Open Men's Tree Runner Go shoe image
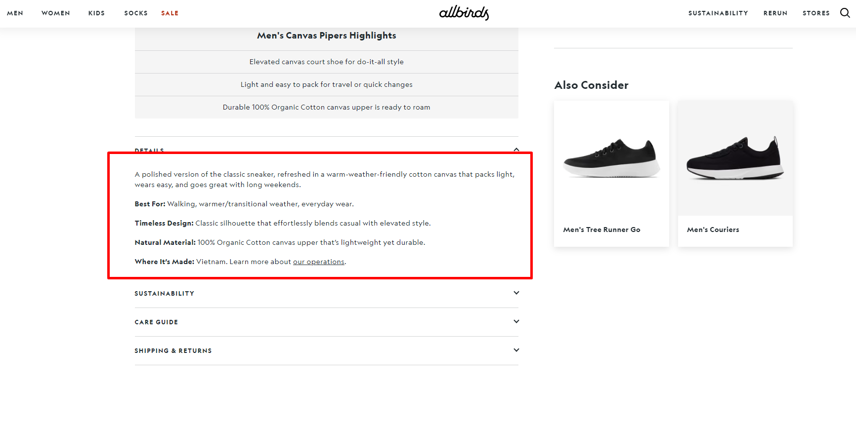 click(611, 158)
